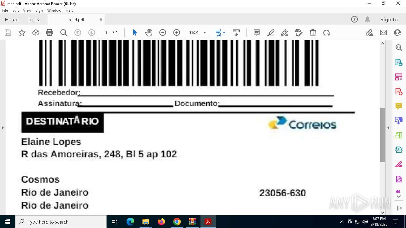Click Sign In

coord(389,19)
